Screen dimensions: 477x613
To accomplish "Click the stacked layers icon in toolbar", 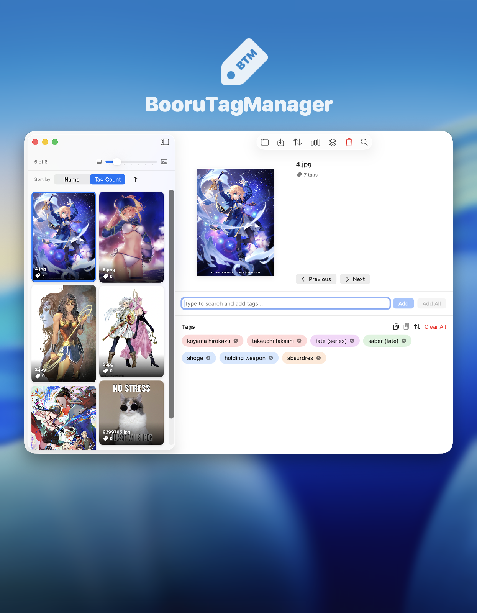I will tap(333, 142).
